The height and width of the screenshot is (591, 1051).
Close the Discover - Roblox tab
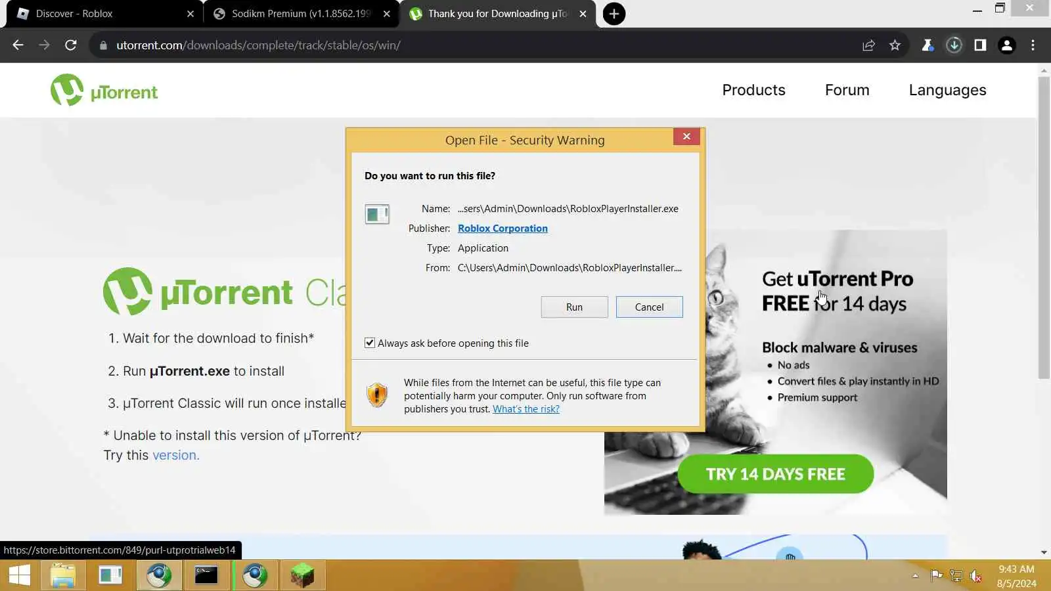190,14
